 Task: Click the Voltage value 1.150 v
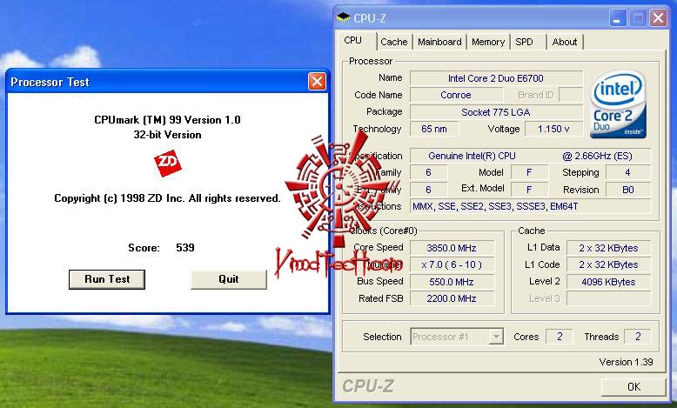(x=553, y=129)
